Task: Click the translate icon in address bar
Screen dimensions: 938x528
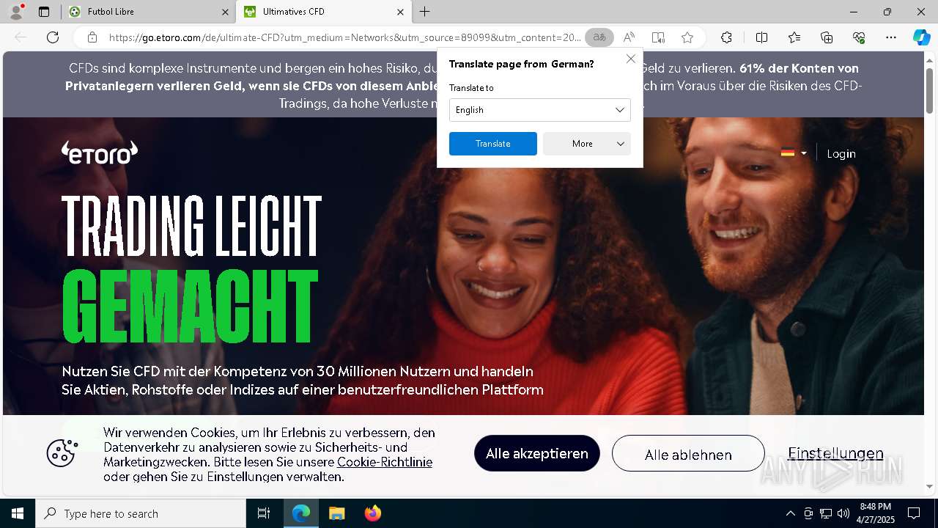Action: pos(599,37)
